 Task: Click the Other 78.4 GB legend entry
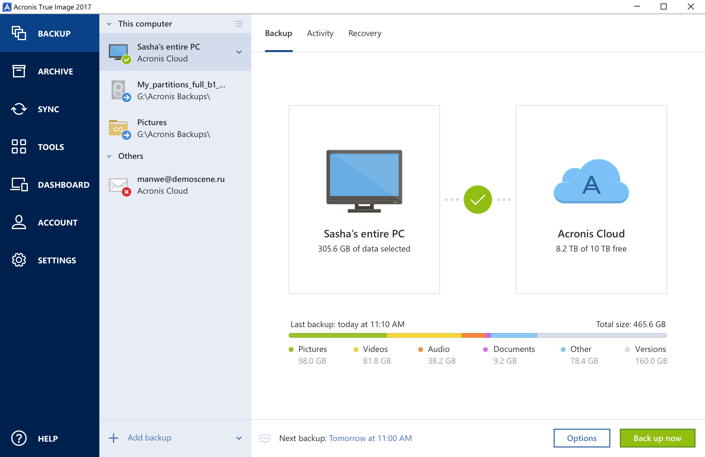579,355
